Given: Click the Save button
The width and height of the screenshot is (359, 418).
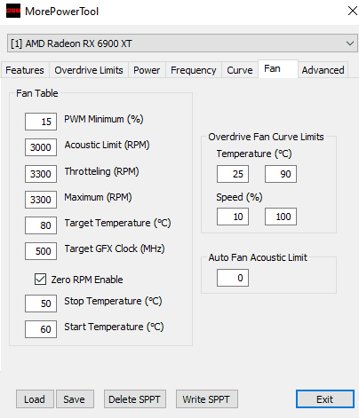Looking at the screenshot, I should click(75, 399).
